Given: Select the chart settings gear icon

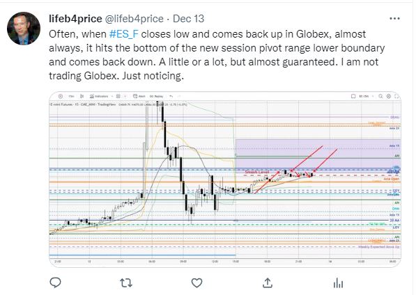Looking at the screenshot, I should (389, 97).
